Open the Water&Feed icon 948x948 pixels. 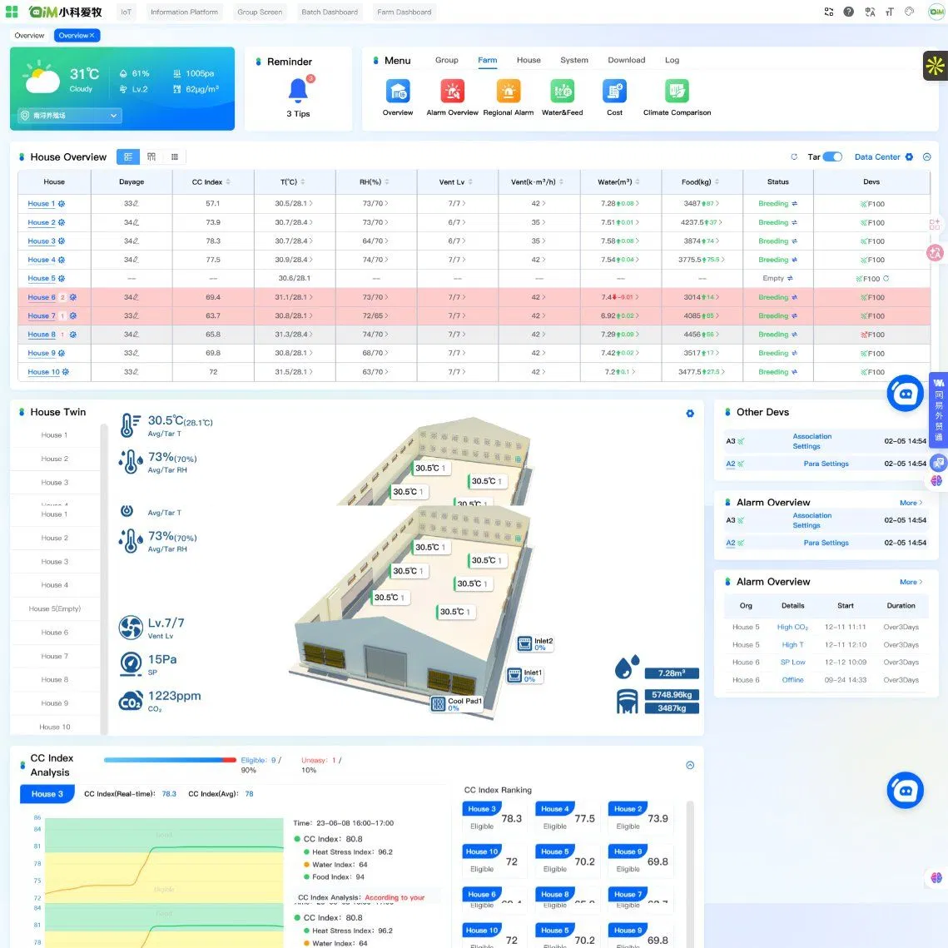click(562, 92)
